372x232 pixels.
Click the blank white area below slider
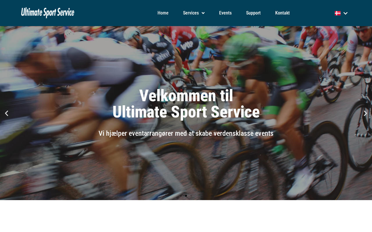(186, 216)
